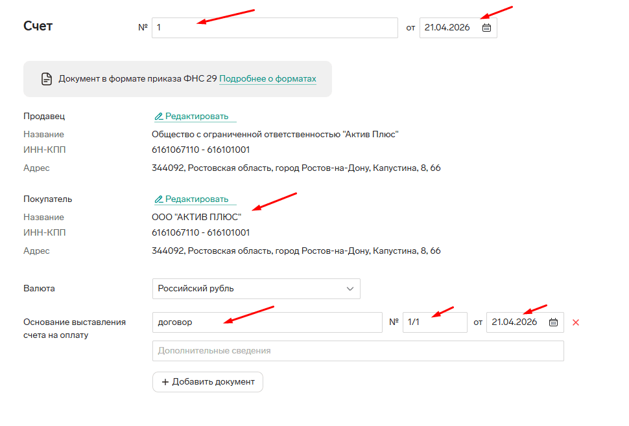This screenshot has width=629, height=426.
Task: Click the basis document number field 1/1
Action: point(434,322)
